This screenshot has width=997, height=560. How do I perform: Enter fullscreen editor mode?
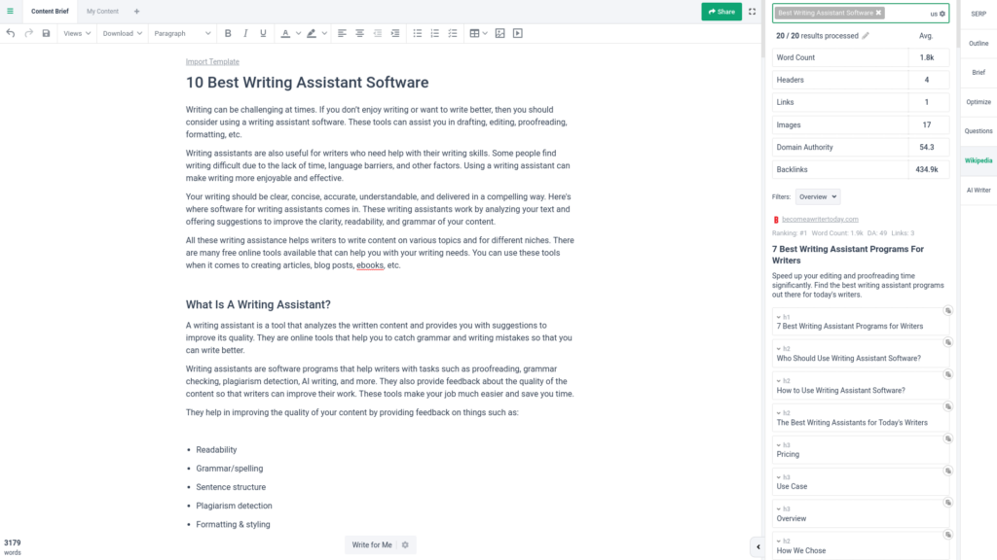point(753,12)
